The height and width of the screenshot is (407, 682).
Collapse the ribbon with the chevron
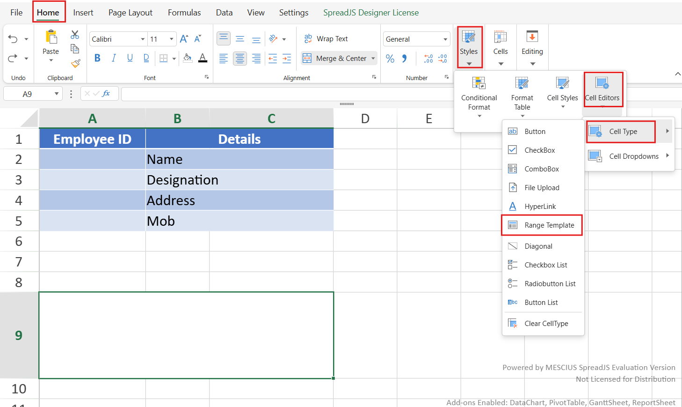click(x=678, y=74)
